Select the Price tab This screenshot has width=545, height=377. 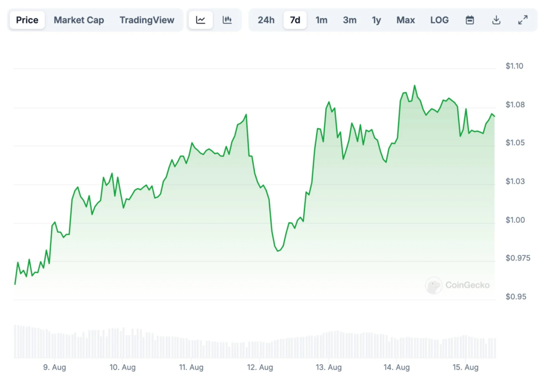[27, 20]
